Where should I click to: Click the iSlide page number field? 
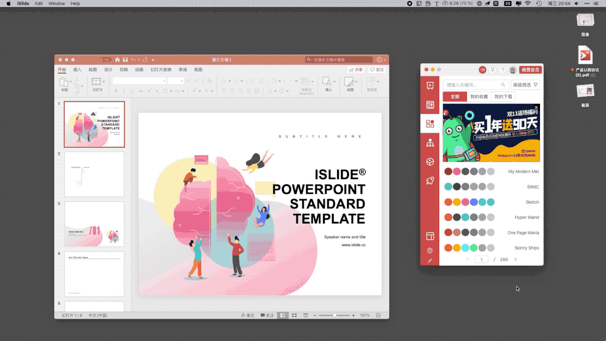pos(482,259)
